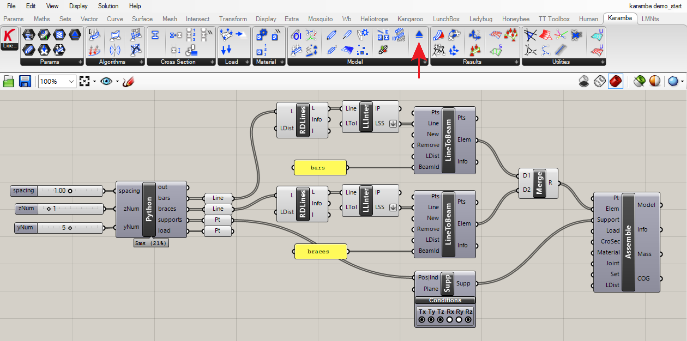Open the Zoom Extents dropdown arrow
Viewport: 687px width, 341px height.
click(95, 82)
